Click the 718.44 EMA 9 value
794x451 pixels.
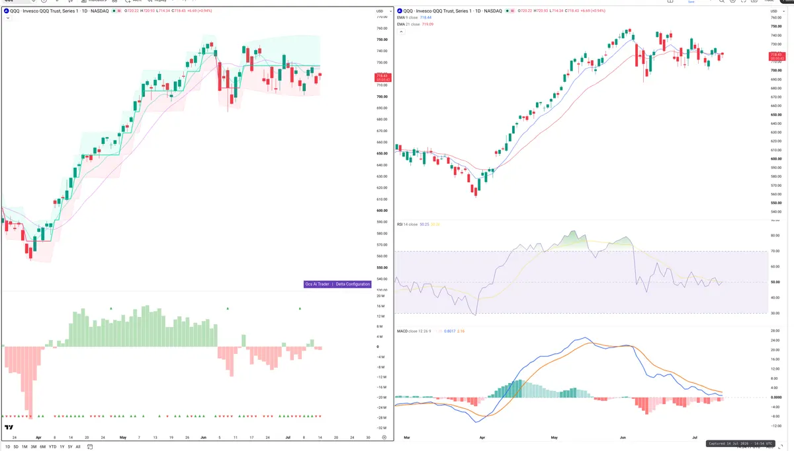(x=425, y=18)
